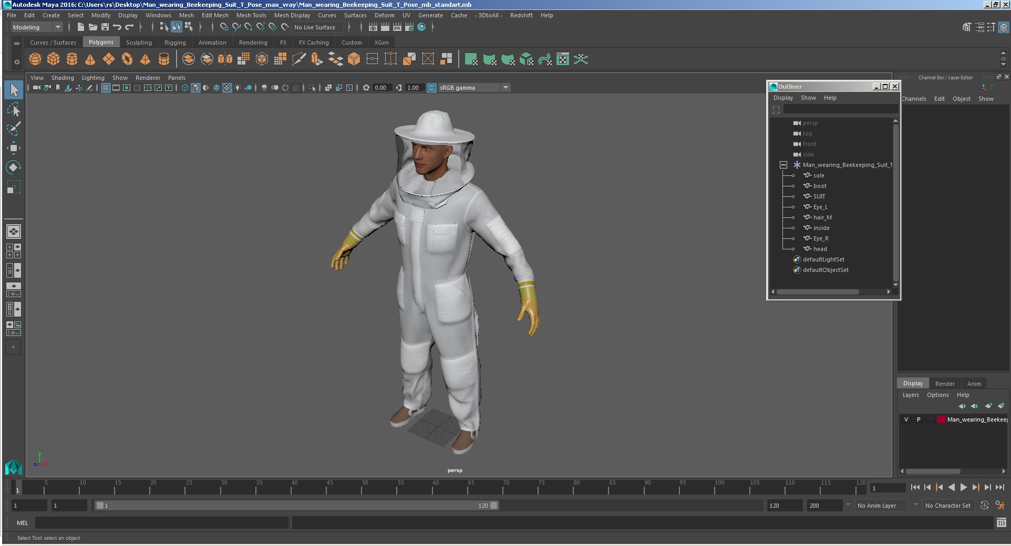Viewport: 1011px width, 546px height.
Task: Open the Script Editor icon
Action: coord(1001,522)
